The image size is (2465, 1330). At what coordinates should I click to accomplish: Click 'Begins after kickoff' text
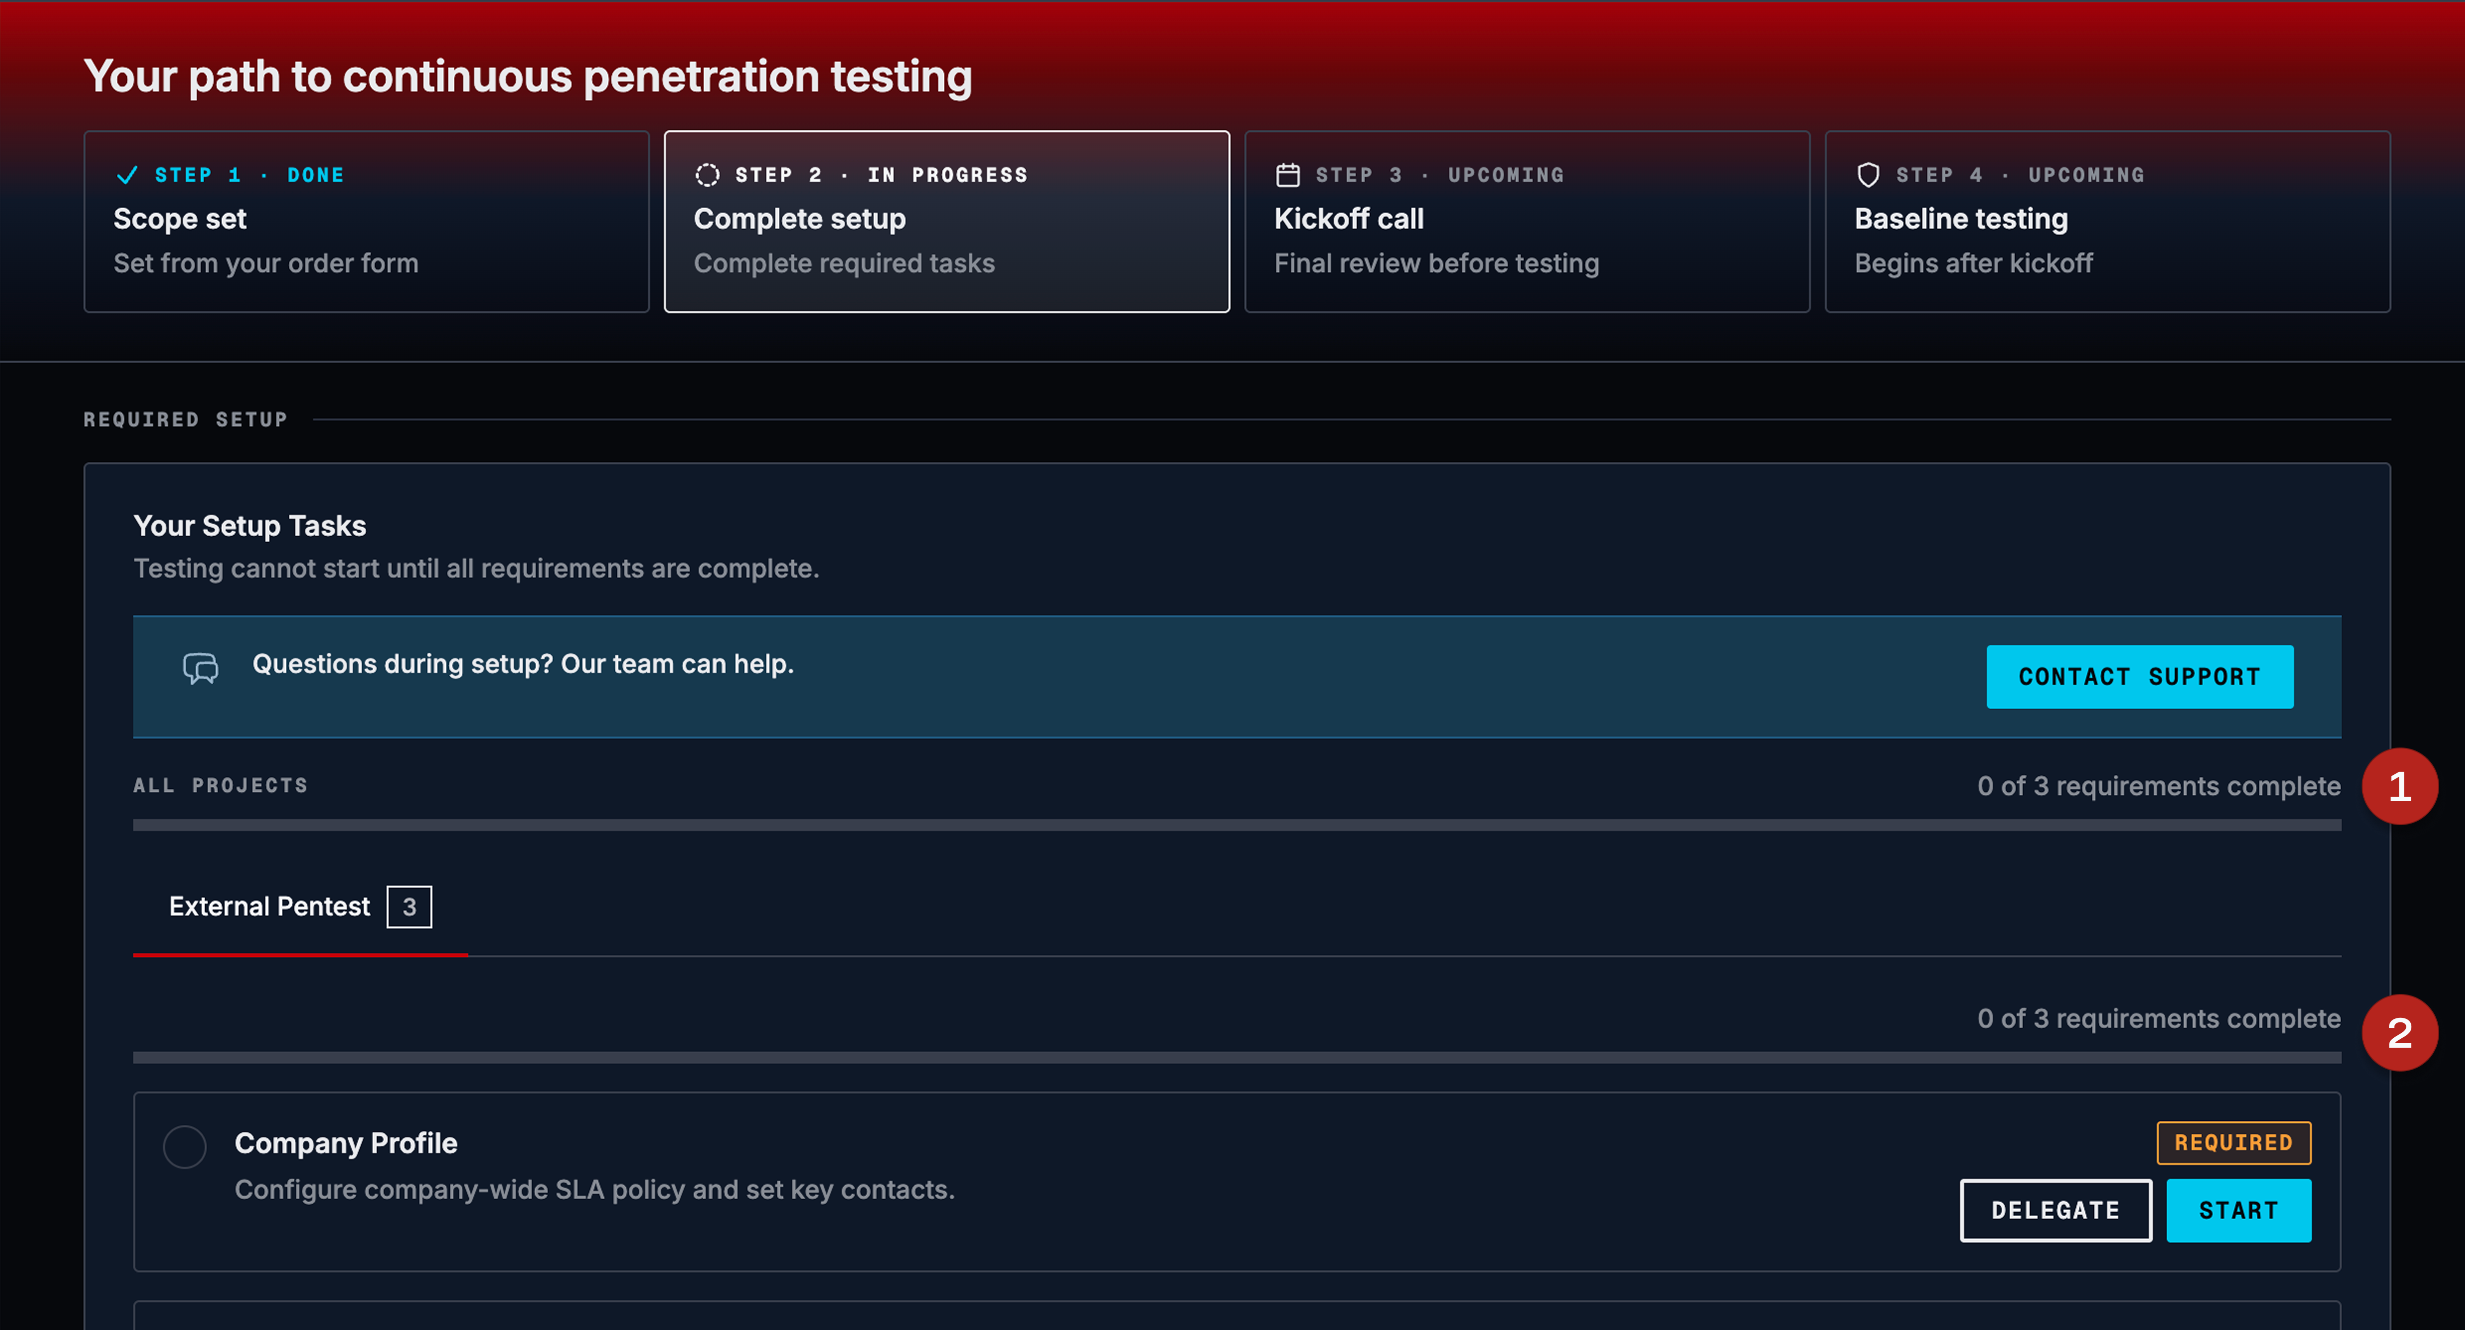click(x=1973, y=263)
